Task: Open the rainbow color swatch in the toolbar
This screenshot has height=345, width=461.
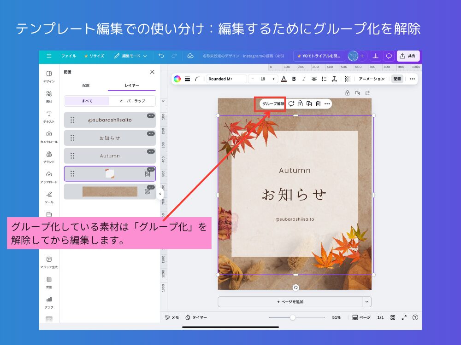Action: click(177, 79)
